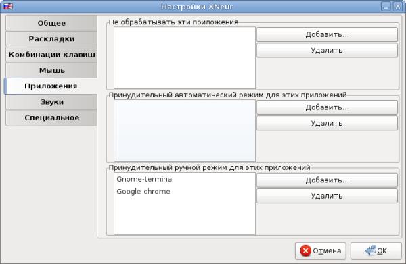Click the flag icon in the title bar
Viewport: 406px width, 264px height.
tap(7, 7)
